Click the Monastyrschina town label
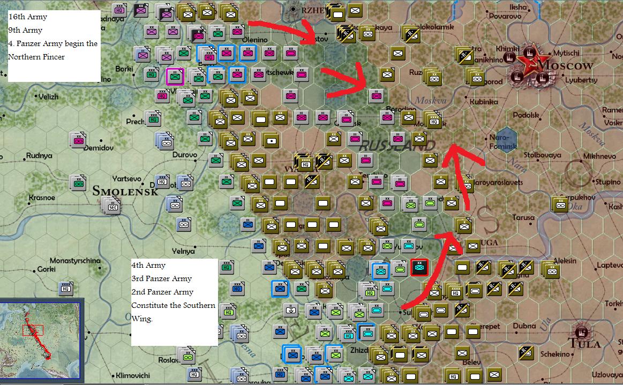The height and width of the screenshot is (385, 623). [75, 261]
